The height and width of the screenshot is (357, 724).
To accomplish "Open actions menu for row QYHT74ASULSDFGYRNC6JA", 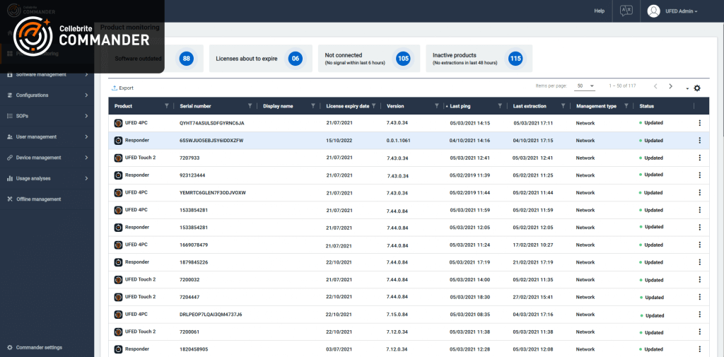I will click(699, 123).
